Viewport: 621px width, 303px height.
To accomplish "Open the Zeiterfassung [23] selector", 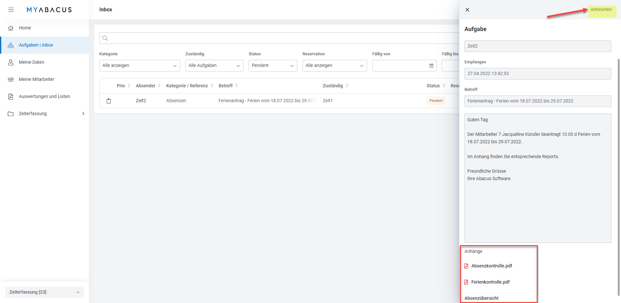I will pos(44,292).
